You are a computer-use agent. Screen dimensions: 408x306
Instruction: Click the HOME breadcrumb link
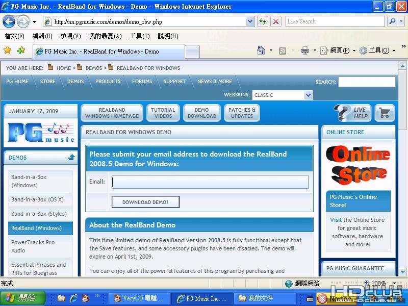pos(64,68)
